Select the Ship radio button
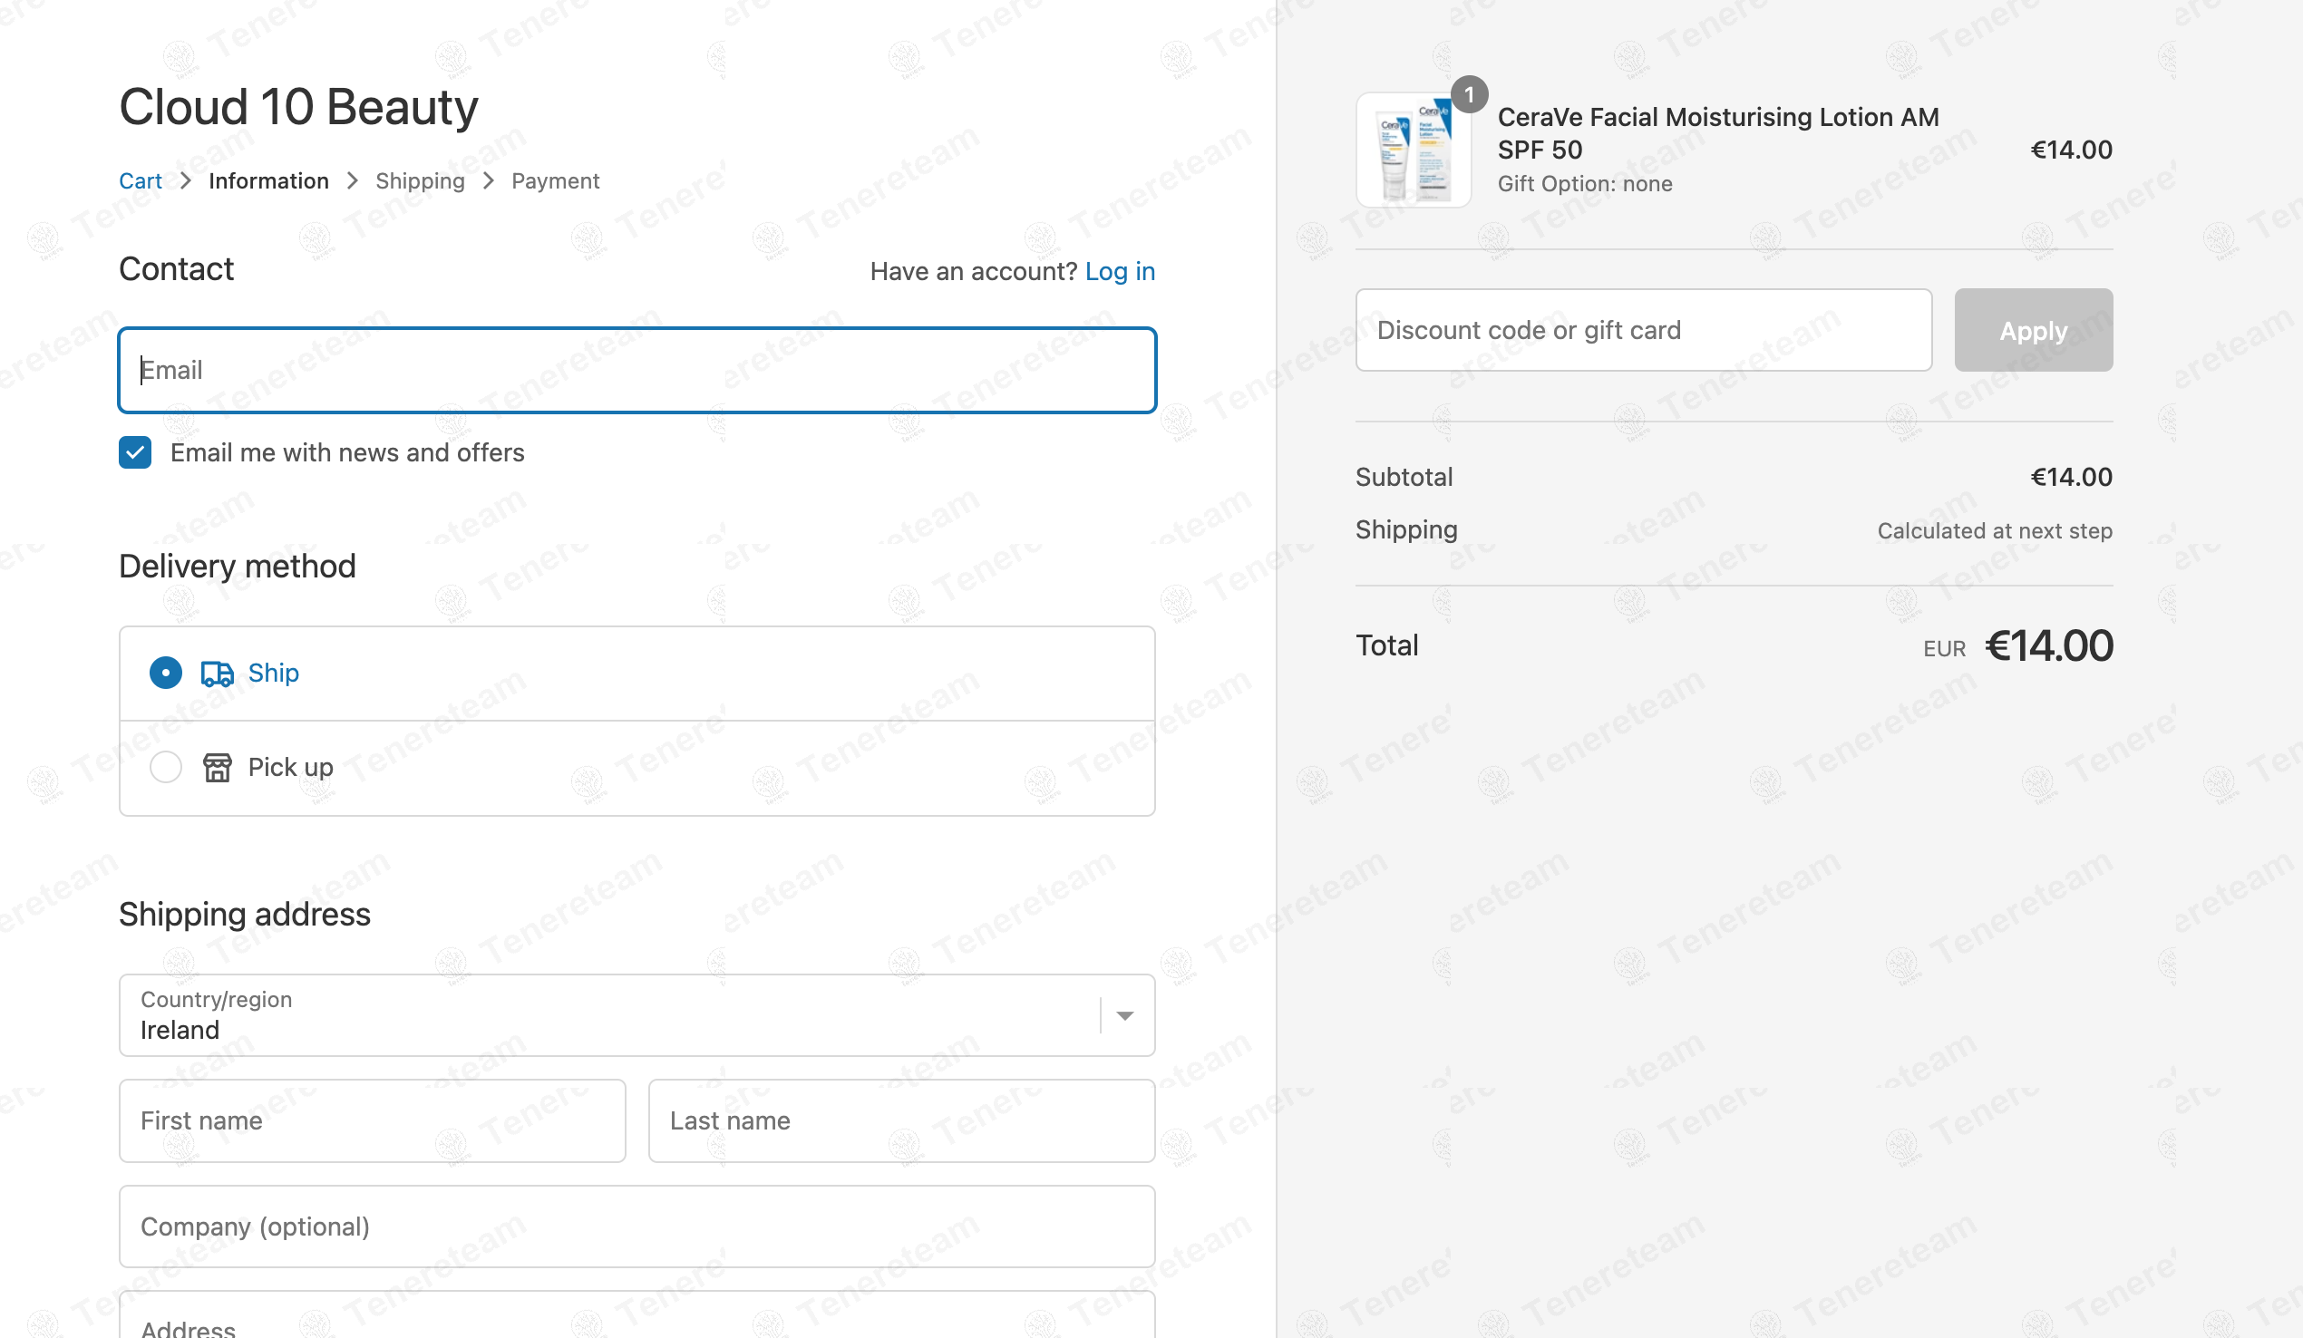The height and width of the screenshot is (1338, 2303). click(165, 674)
